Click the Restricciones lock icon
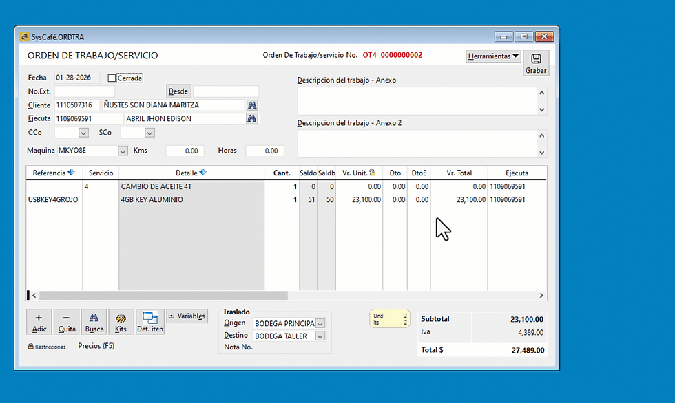This screenshot has width=675, height=403. click(30, 346)
